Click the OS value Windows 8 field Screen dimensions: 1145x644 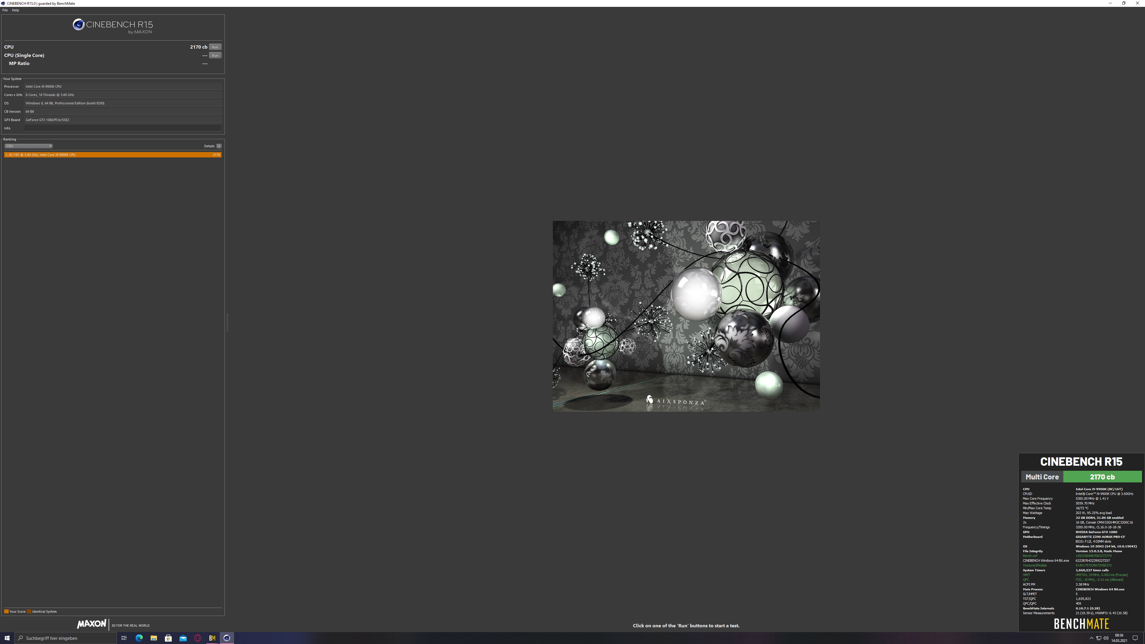click(x=123, y=103)
